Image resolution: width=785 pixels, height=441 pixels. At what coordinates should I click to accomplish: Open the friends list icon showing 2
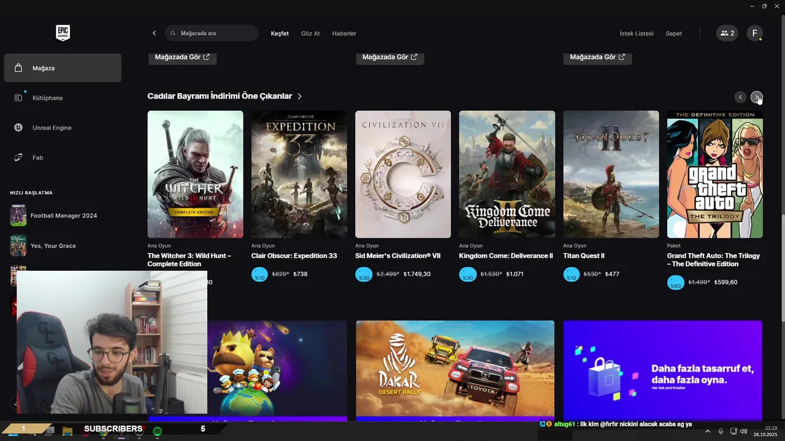727,33
